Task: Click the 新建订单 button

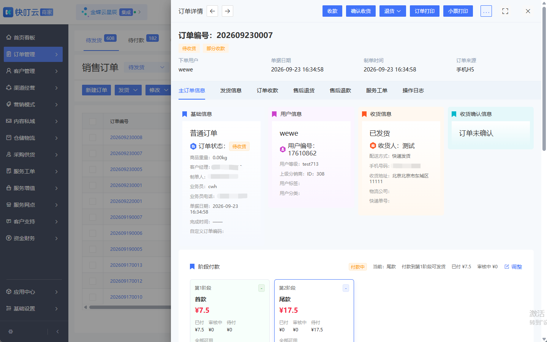Action: click(x=96, y=90)
